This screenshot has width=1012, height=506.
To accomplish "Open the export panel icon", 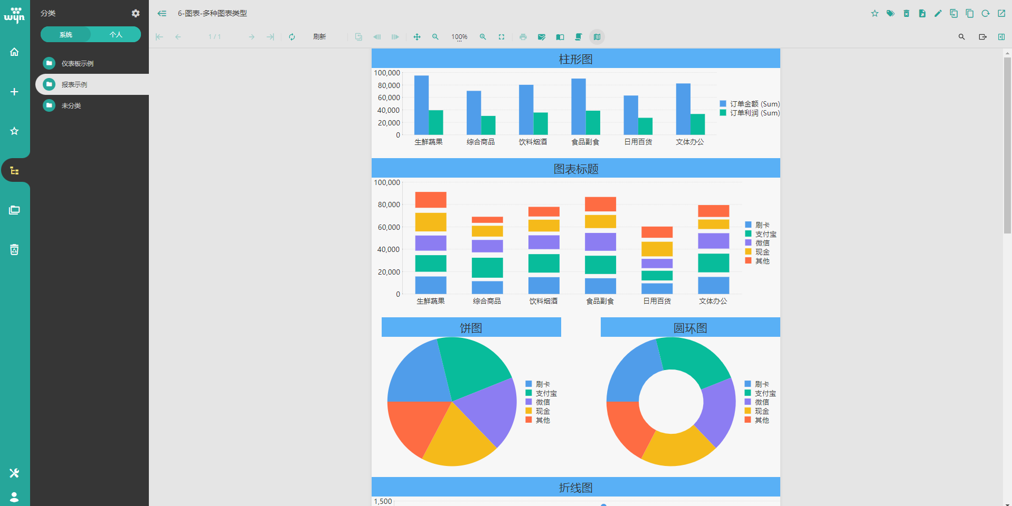I will pyautogui.click(x=983, y=37).
